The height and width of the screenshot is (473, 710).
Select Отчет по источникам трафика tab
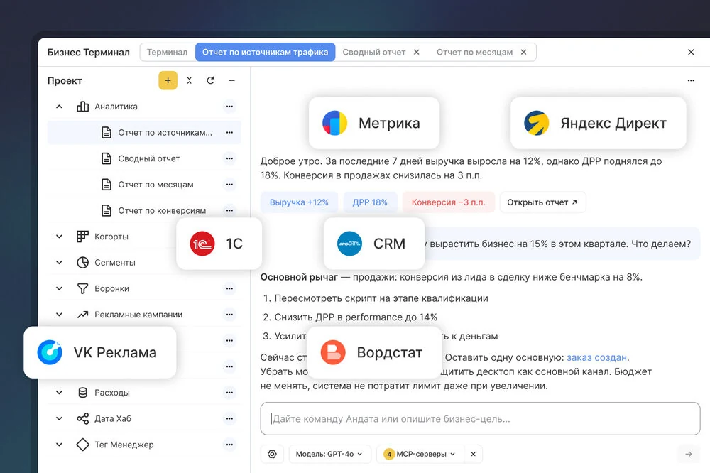tap(266, 52)
